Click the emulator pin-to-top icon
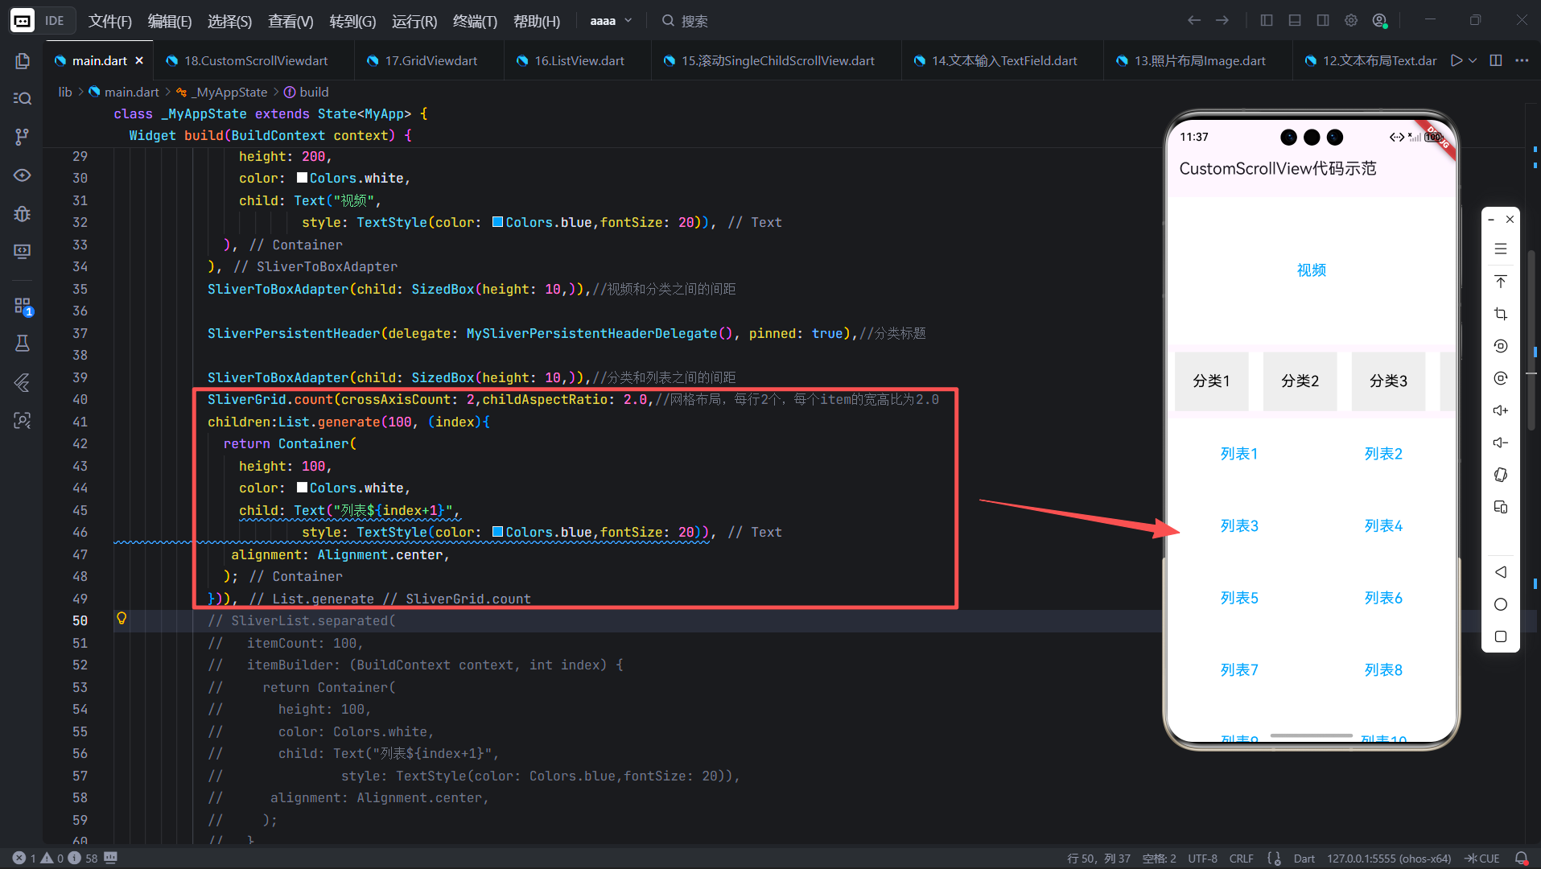 point(1500,282)
